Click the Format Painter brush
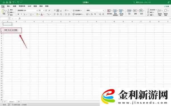171x106 pixels. (8, 15)
